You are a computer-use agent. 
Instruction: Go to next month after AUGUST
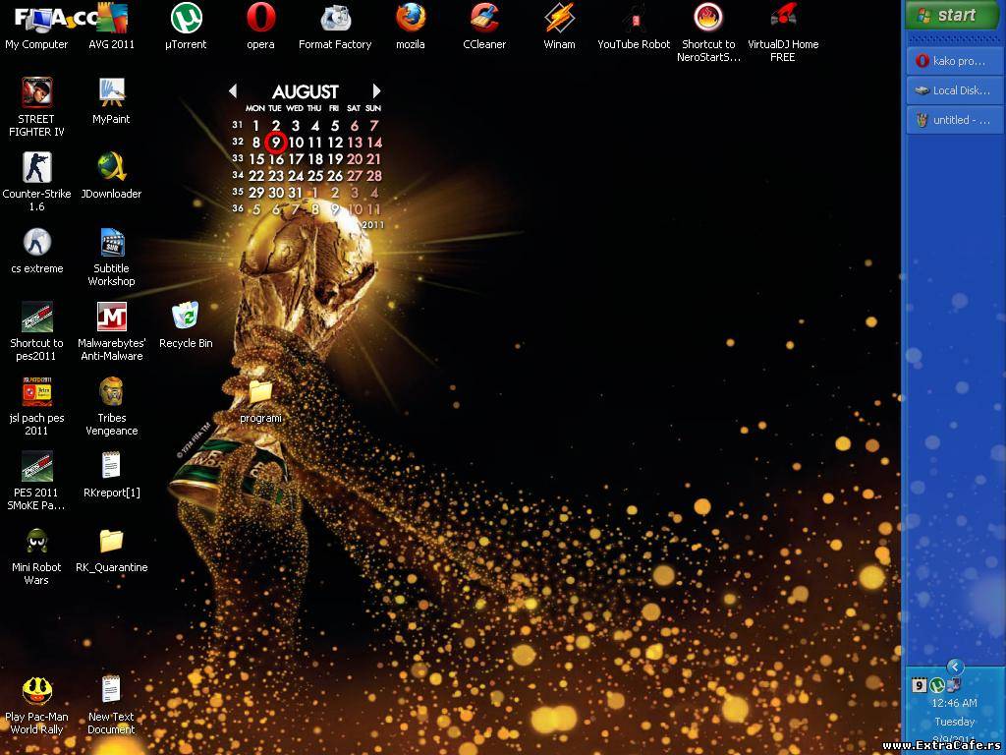pyautogui.click(x=376, y=91)
